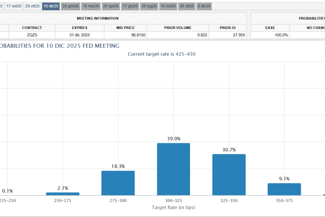Open the 18 mar26 meeting tab
The height and width of the screenshot is (217, 325).
coord(90,6)
